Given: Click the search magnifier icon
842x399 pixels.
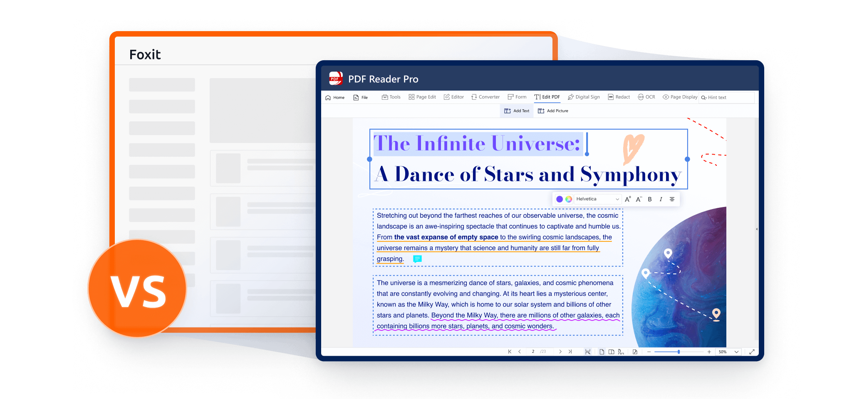Looking at the screenshot, I should 704,98.
